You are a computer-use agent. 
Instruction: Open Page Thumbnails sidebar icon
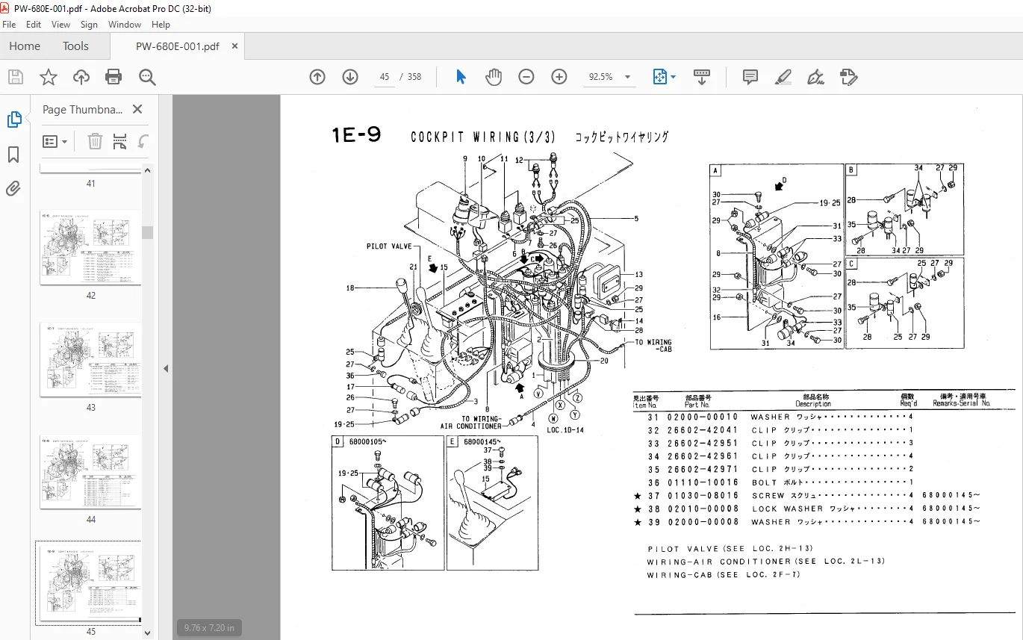point(14,119)
